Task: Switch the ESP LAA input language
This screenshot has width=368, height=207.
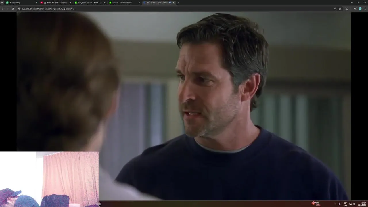Action: [x=345, y=204]
